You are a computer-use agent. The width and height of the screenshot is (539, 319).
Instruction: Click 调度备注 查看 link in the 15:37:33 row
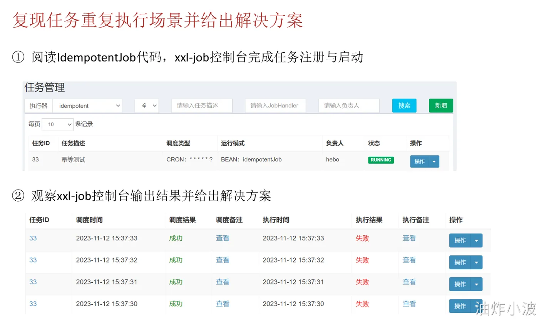pyautogui.click(x=223, y=238)
